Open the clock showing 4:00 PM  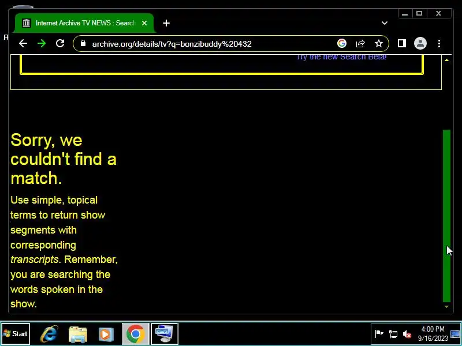pyautogui.click(x=433, y=333)
